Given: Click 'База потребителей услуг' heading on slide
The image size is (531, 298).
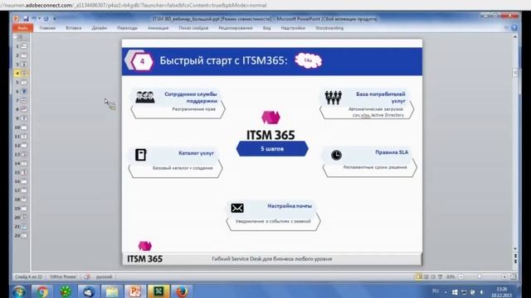Looking at the screenshot, I should [381, 98].
